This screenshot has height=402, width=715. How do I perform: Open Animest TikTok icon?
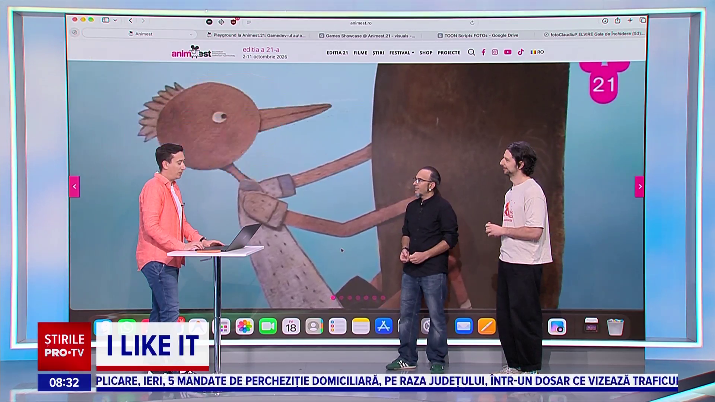pyautogui.click(x=521, y=52)
